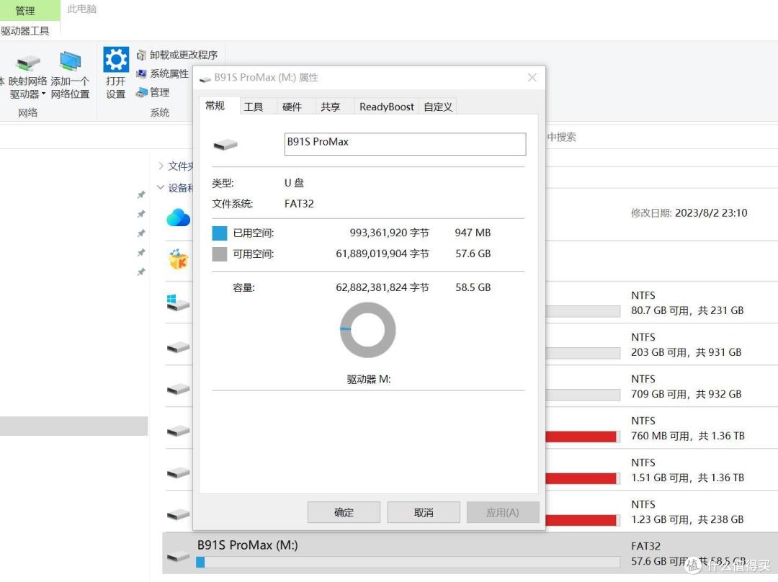Viewport: 778px width, 582px height.
Task: Click the gray free space color swatch
Action: click(219, 254)
